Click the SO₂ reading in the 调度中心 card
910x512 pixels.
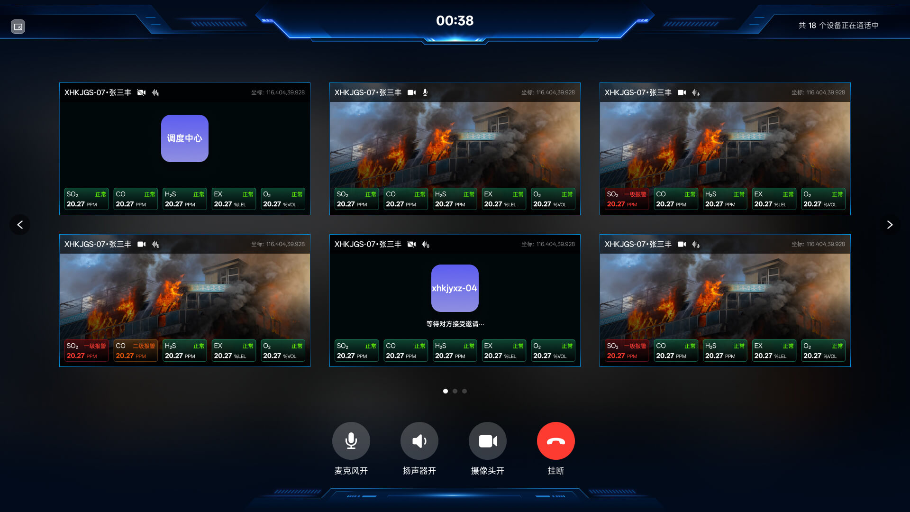tap(86, 199)
